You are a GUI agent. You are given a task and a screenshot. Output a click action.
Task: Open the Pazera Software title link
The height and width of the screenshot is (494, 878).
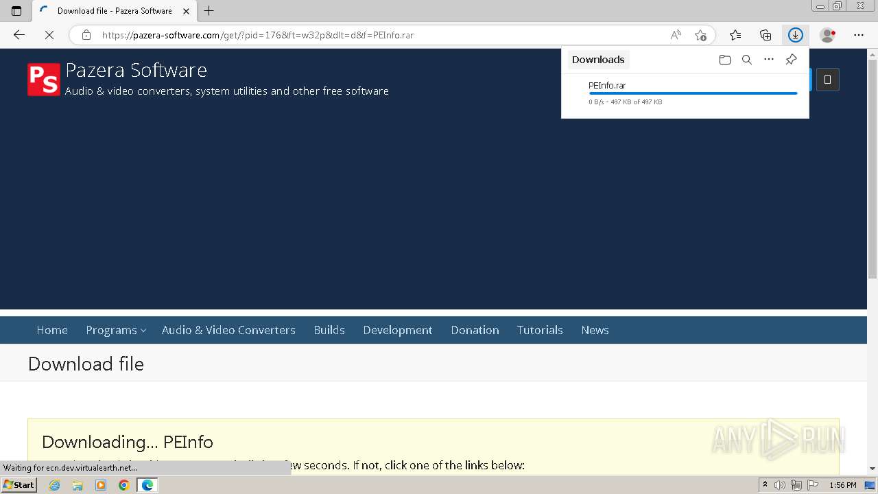pyautogui.click(x=136, y=71)
